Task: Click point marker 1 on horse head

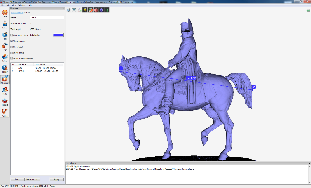Action: pos(121,68)
